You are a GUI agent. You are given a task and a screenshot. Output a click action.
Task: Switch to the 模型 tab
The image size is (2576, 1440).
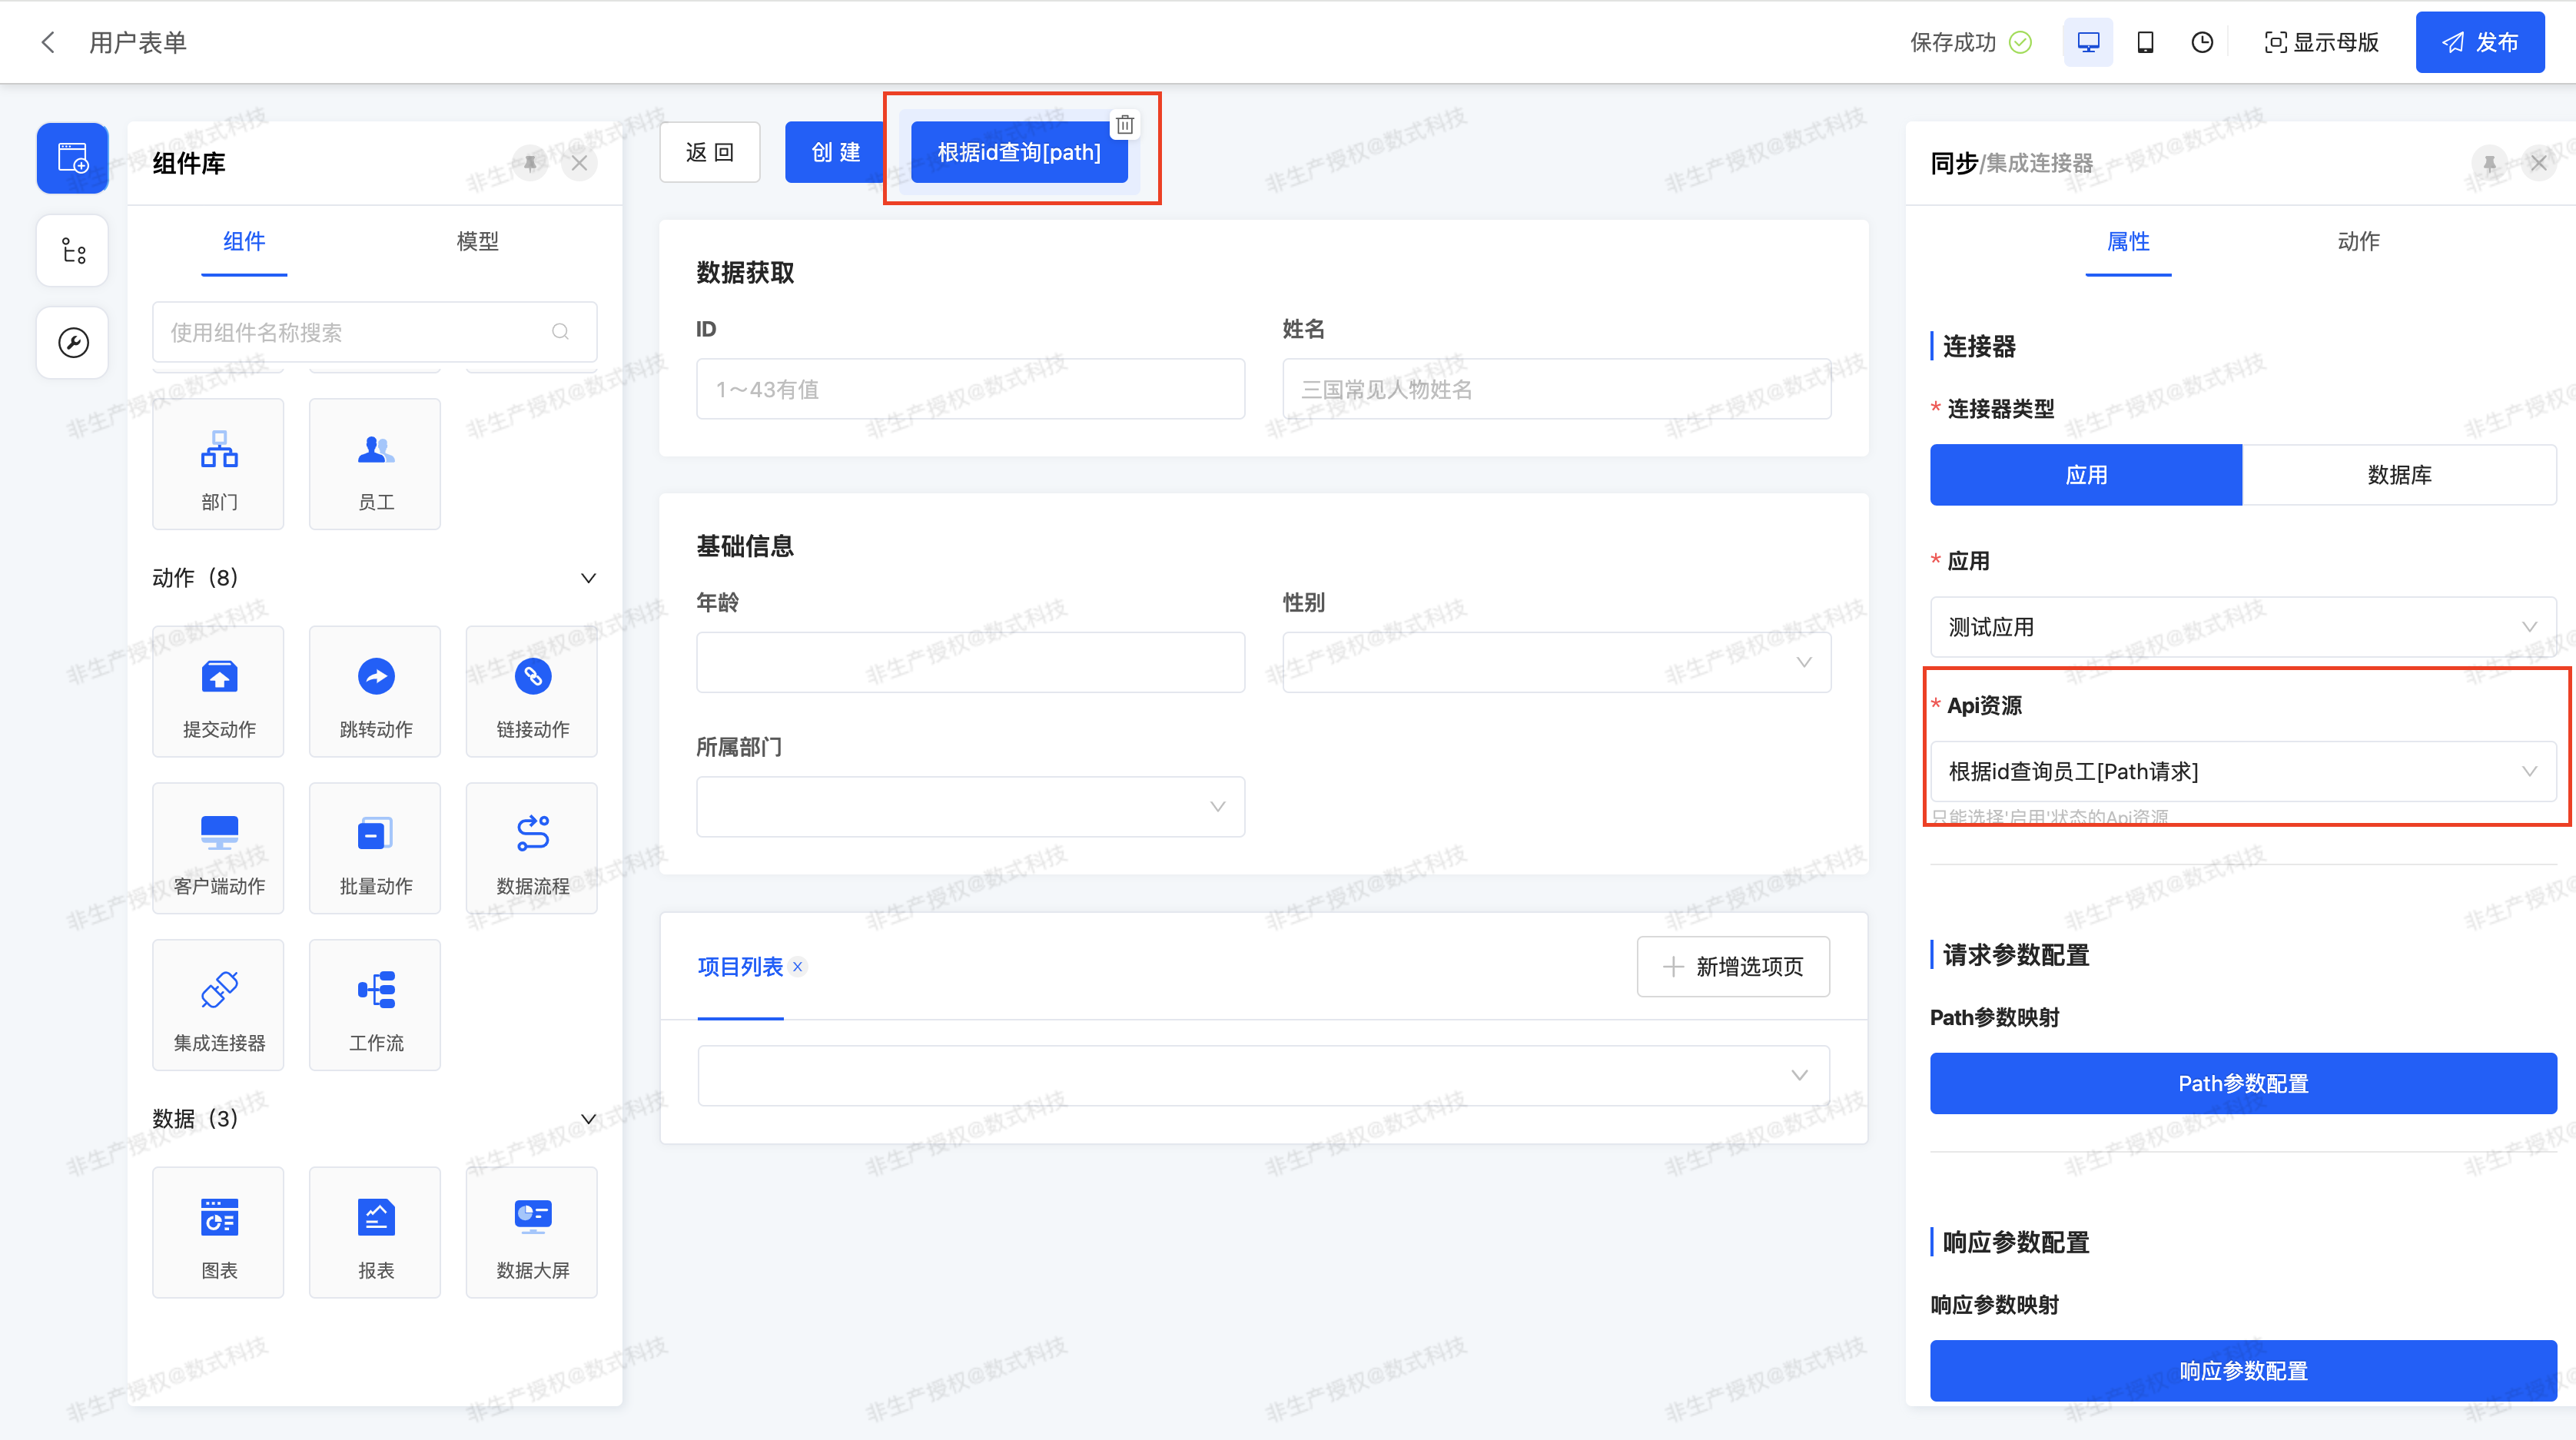(477, 241)
